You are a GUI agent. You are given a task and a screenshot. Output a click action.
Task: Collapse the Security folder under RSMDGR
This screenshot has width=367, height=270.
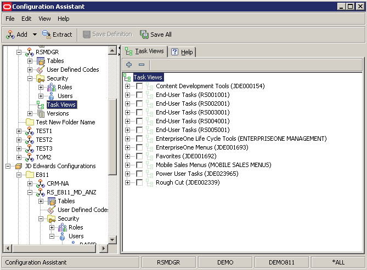coord(30,78)
